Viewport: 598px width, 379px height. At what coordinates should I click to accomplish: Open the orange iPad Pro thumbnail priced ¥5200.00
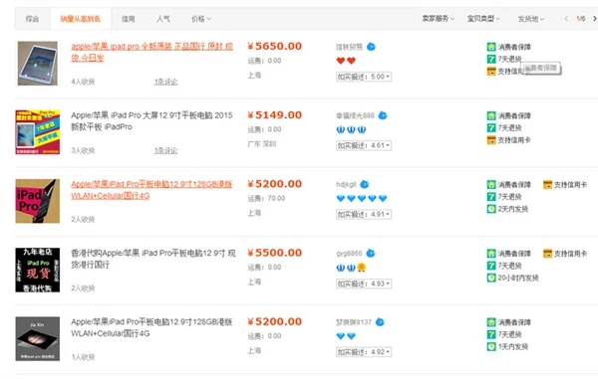coord(38,201)
